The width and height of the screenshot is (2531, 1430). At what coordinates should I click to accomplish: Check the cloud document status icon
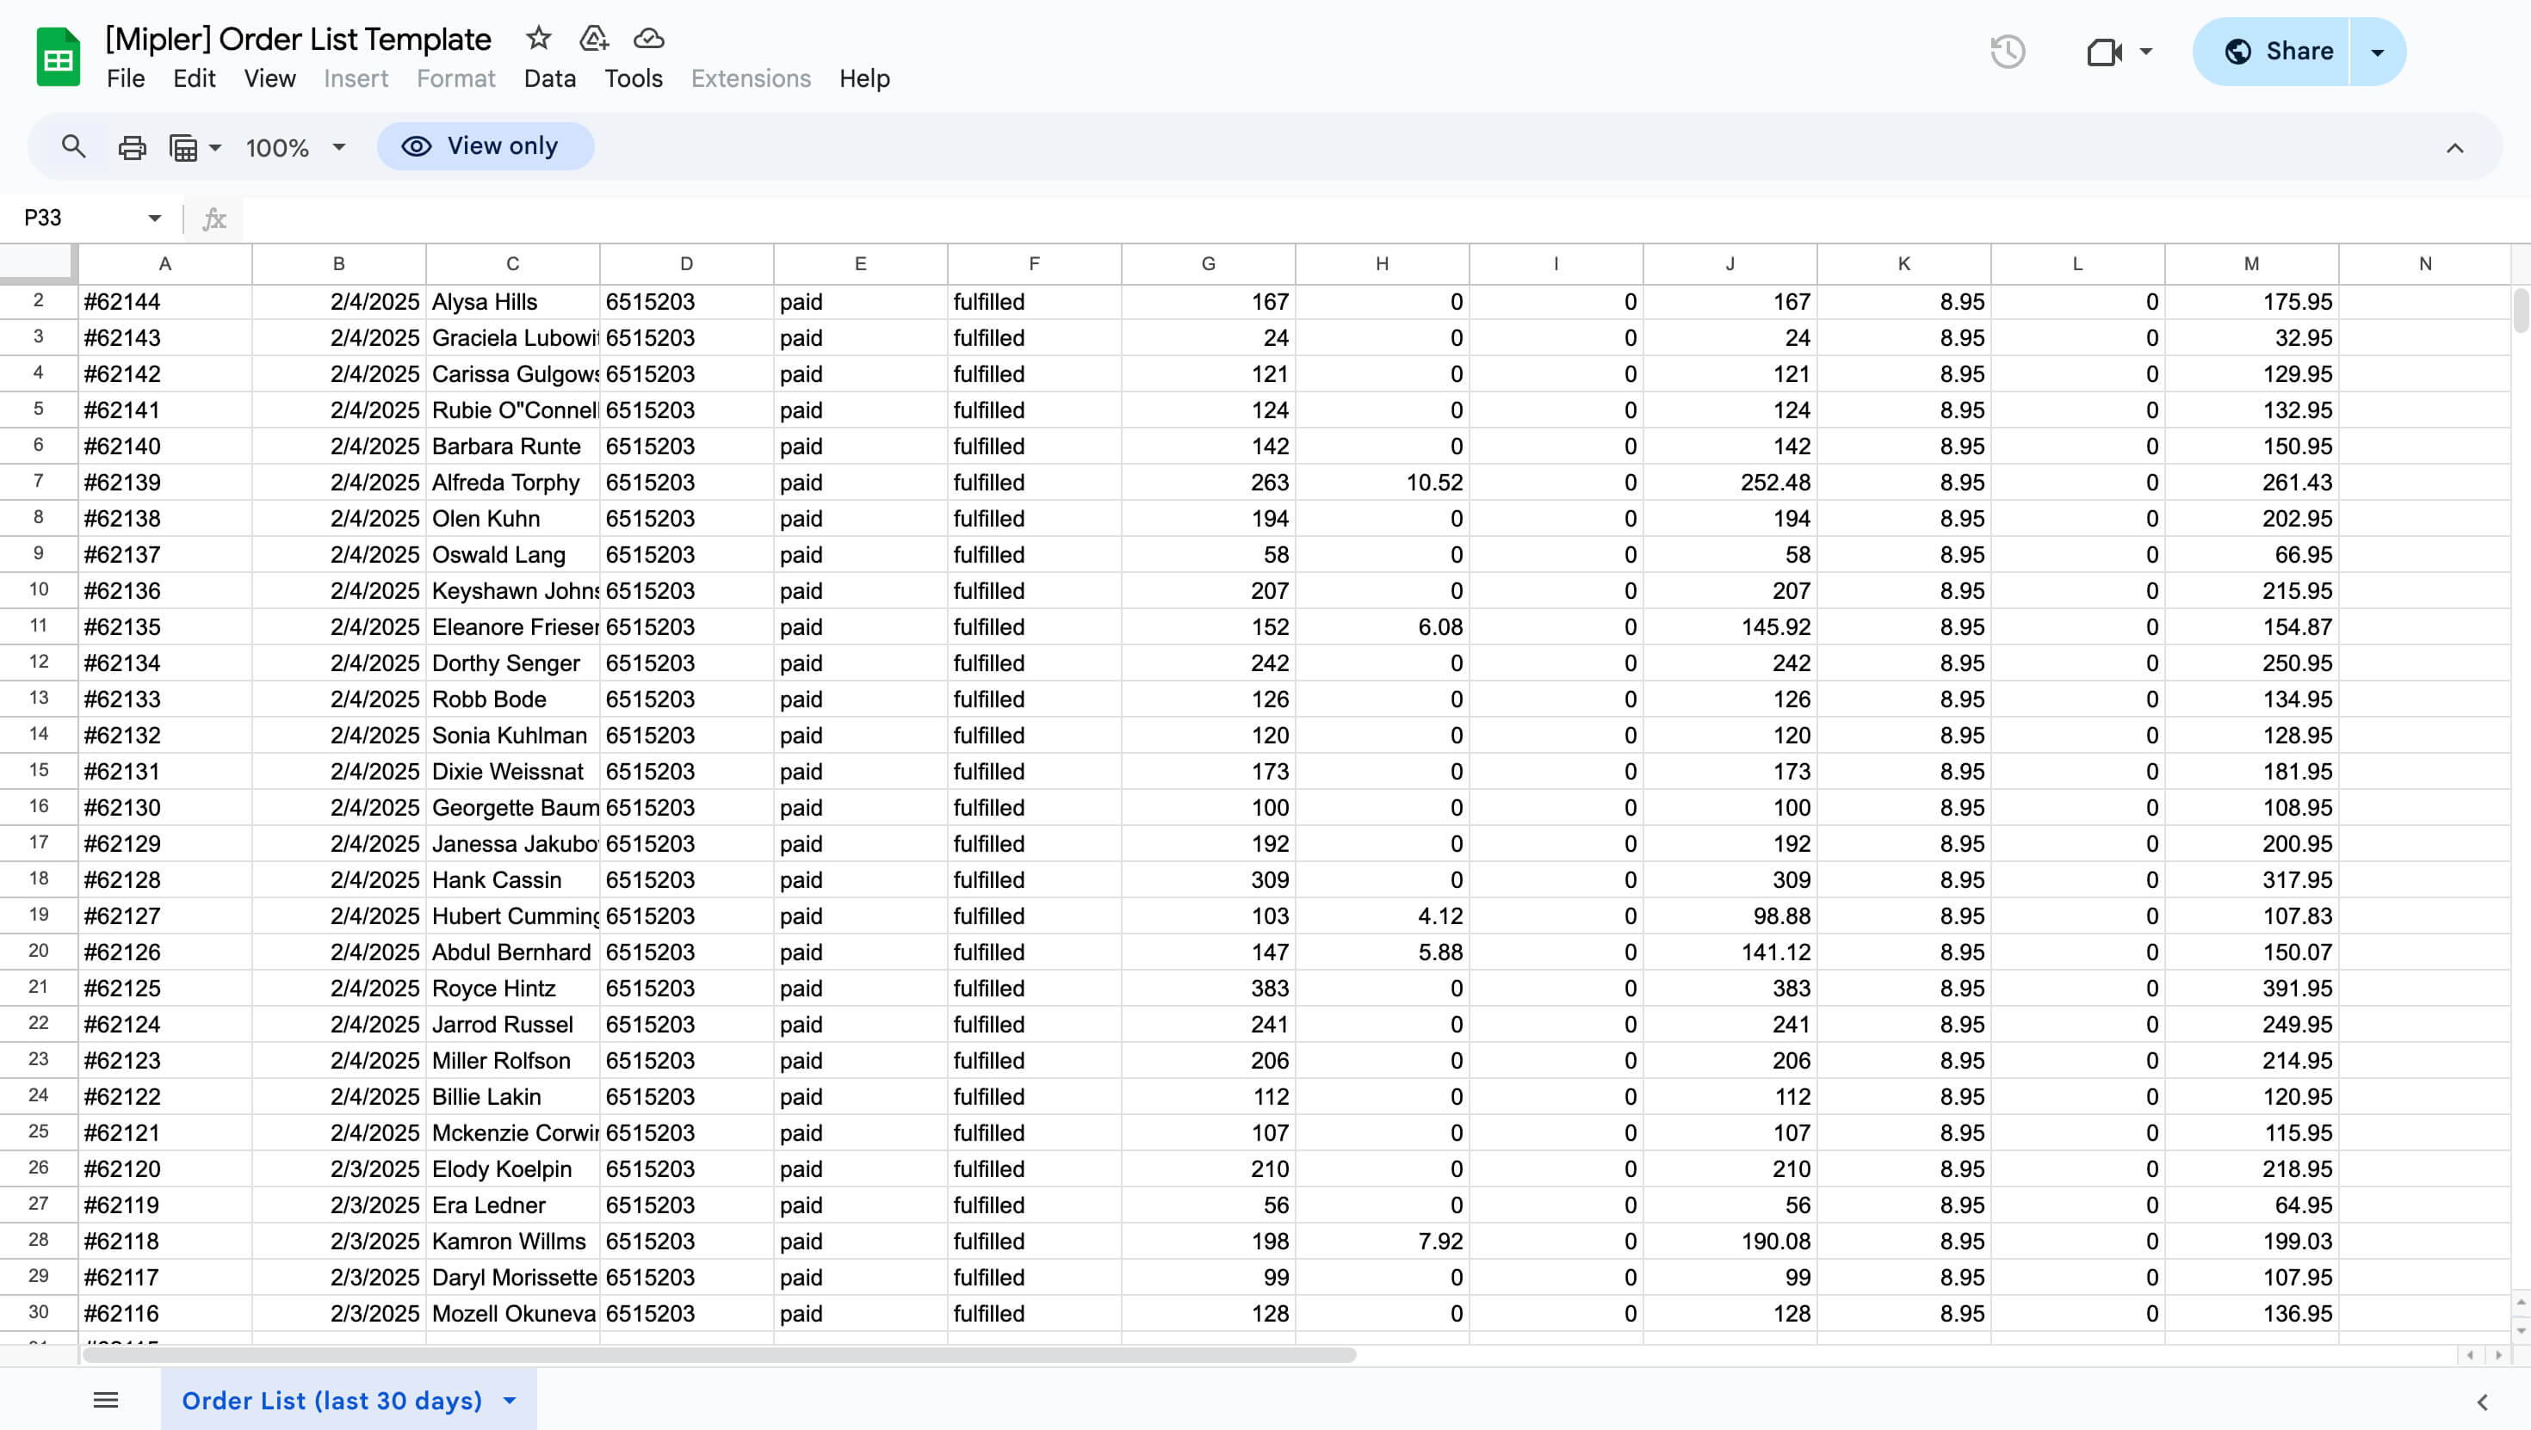tap(648, 39)
